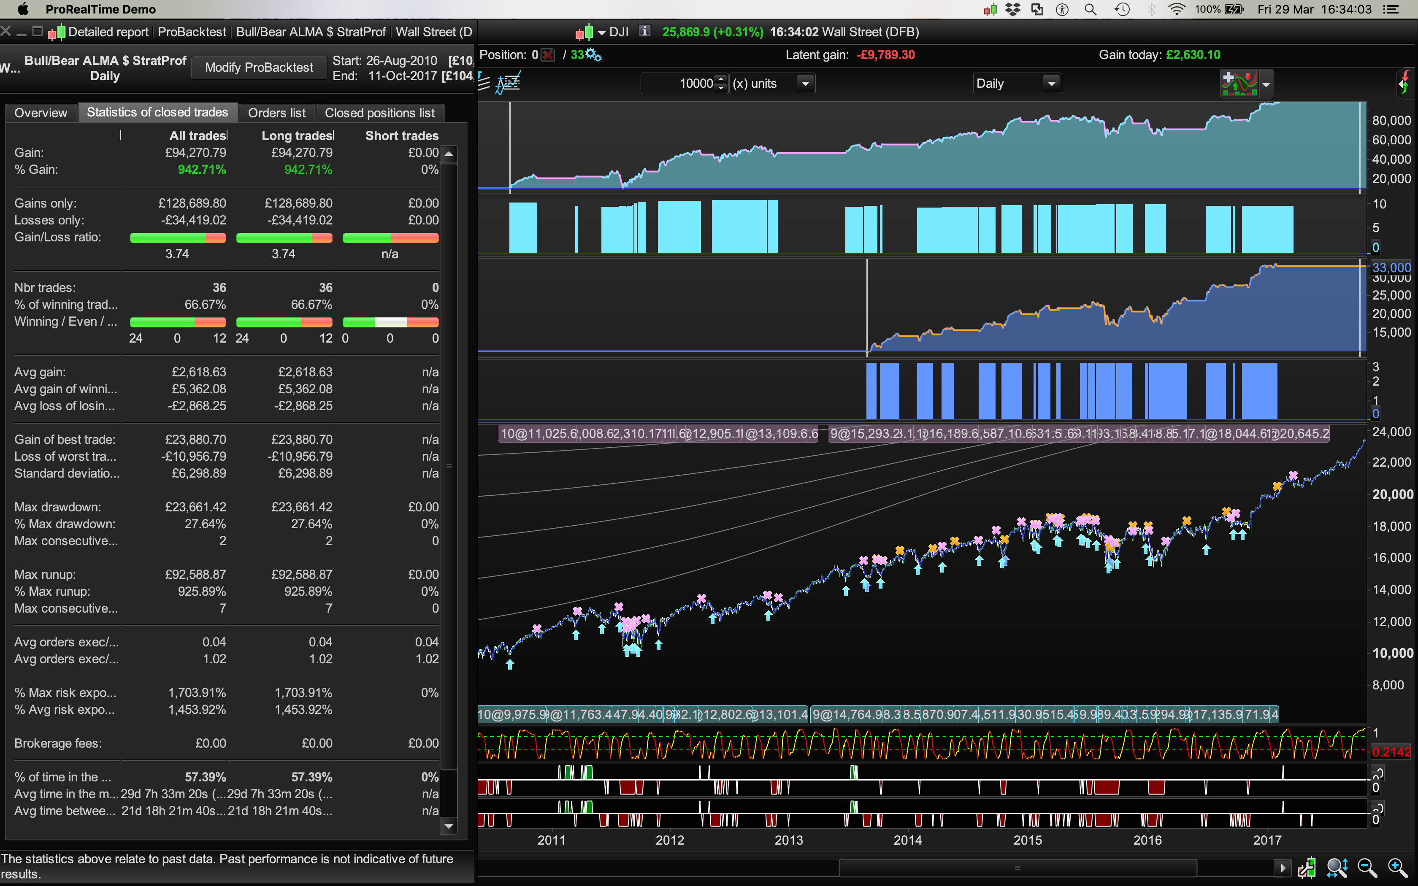Image resolution: width=1418 pixels, height=886 pixels.
Task: Open the Closed positions list tab
Action: click(379, 113)
